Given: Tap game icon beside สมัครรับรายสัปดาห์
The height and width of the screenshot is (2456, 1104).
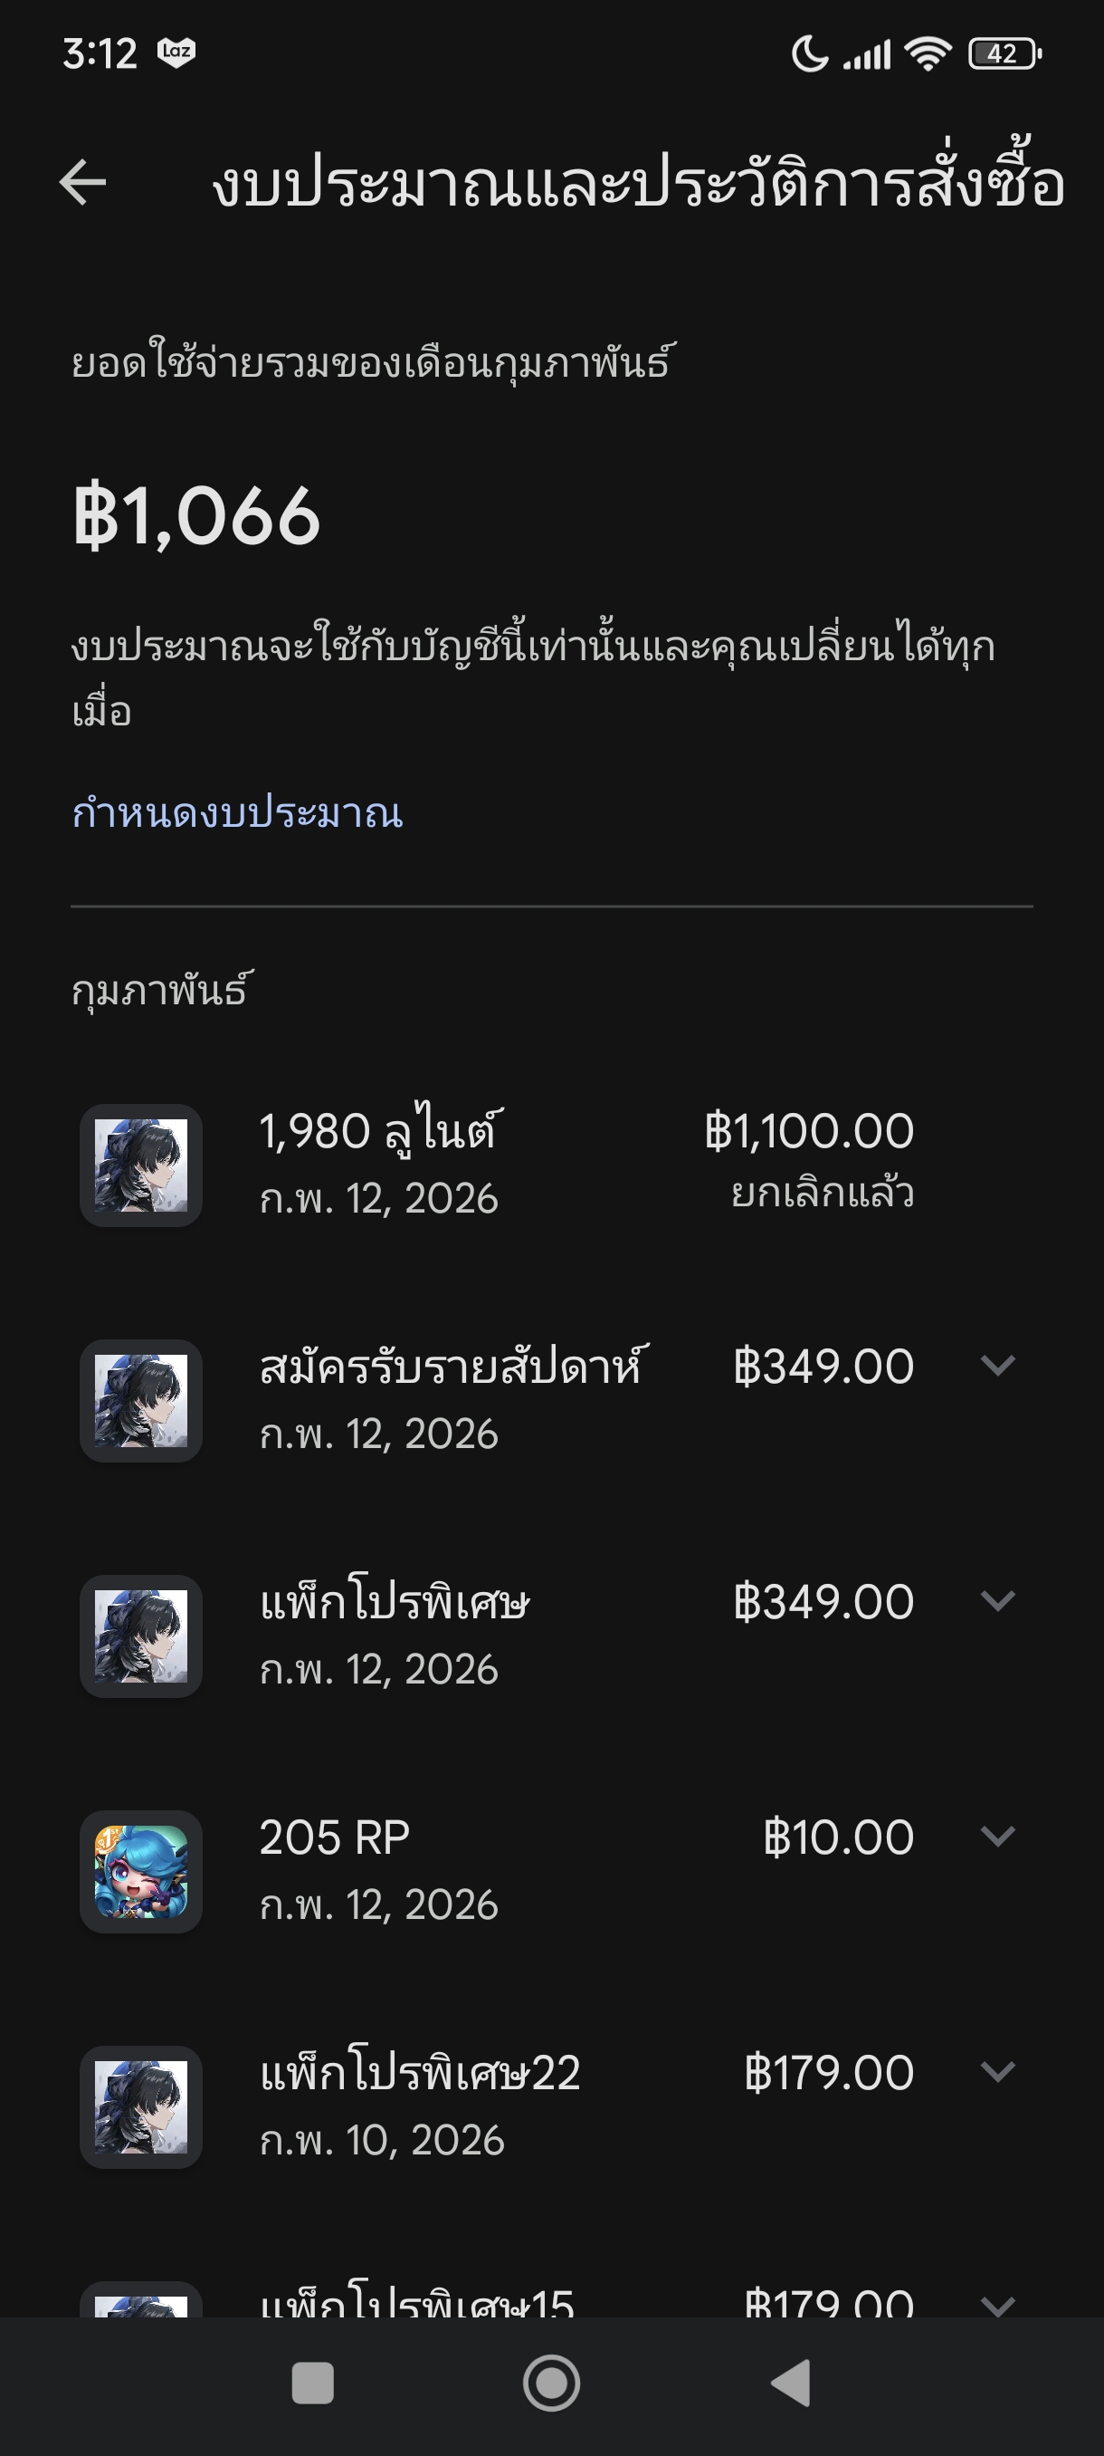Looking at the screenshot, I should [x=141, y=1401].
